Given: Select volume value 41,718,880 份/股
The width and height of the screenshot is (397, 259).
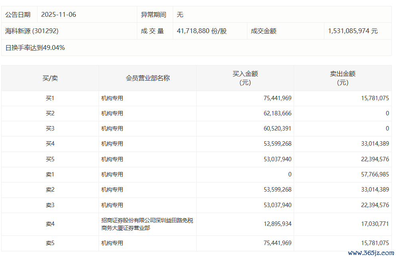Looking at the screenshot, I should coord(202,31).
